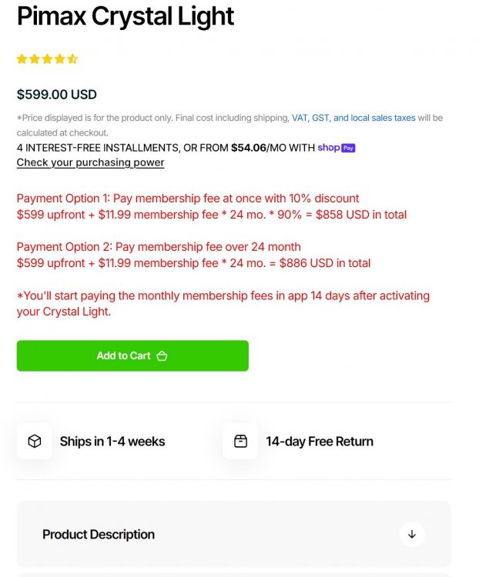
Task: Click the shopping basket icon in Add to Cart
Action: coord(162,356)
